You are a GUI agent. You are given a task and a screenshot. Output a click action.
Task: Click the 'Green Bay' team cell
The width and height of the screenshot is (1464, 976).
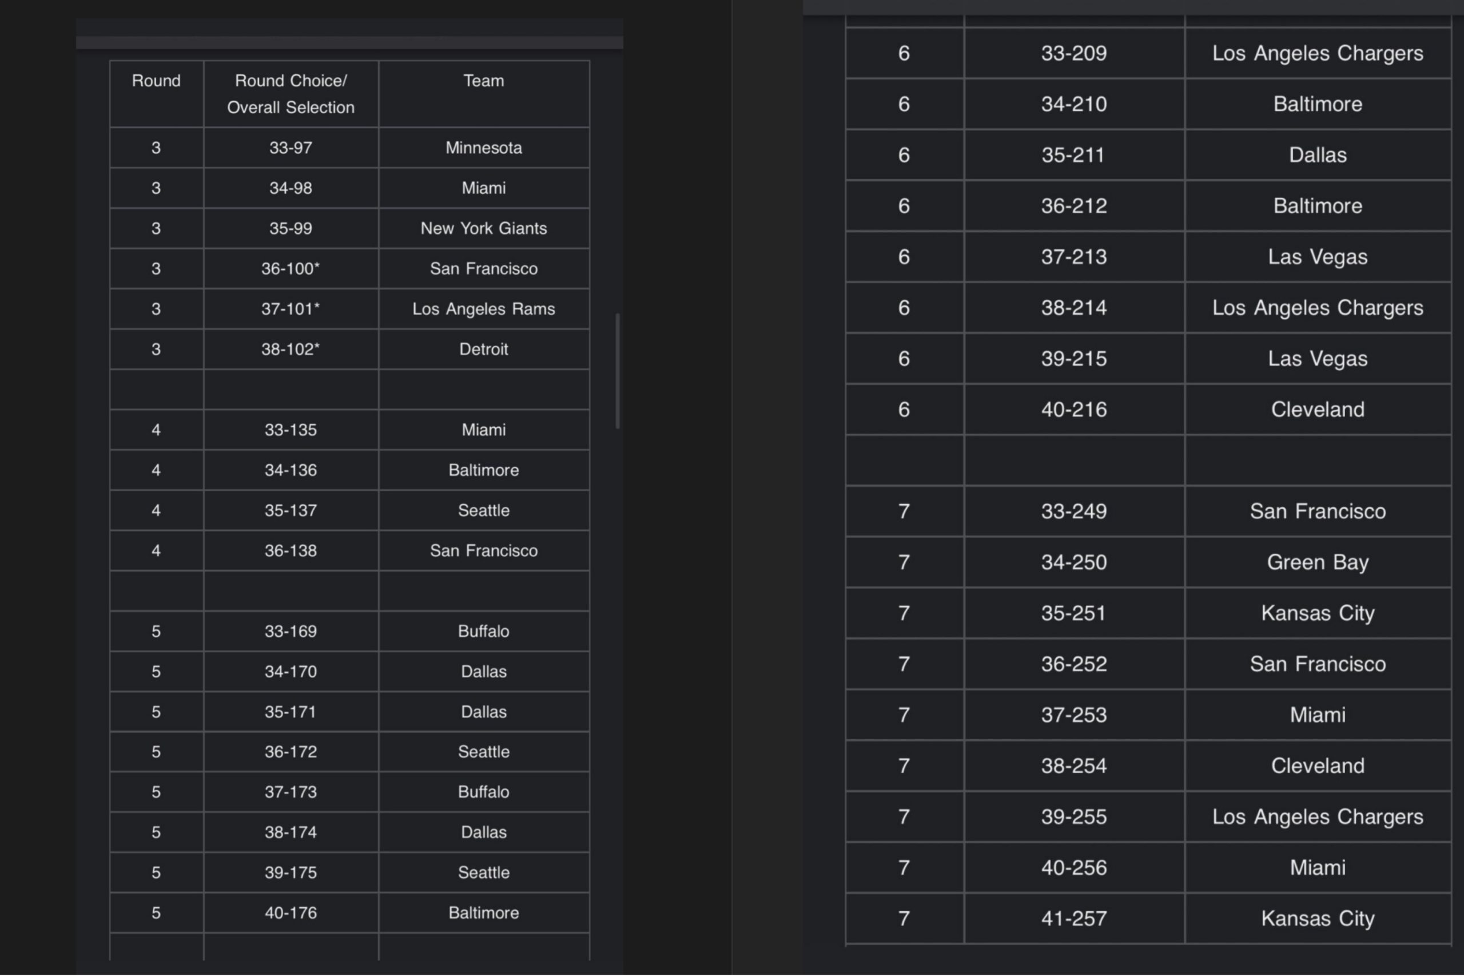coord(1317,563)
